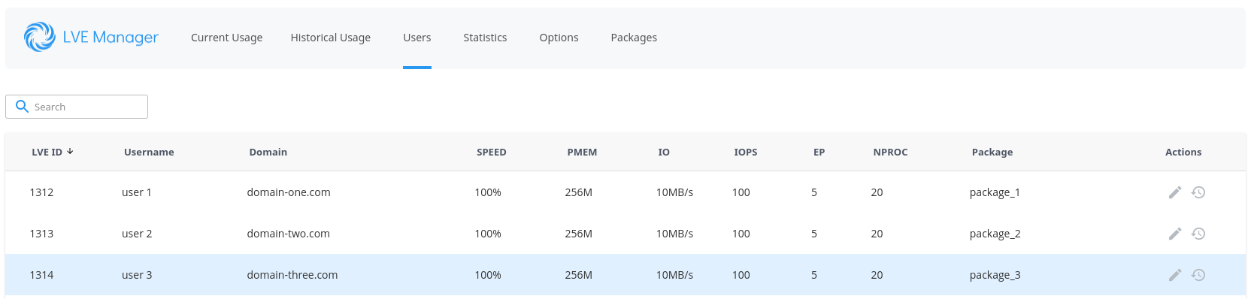The height and width of the screenshot is (299, 1251).
Task: Toggle the LVE ID sort arrow
Action: coord(71,151)
